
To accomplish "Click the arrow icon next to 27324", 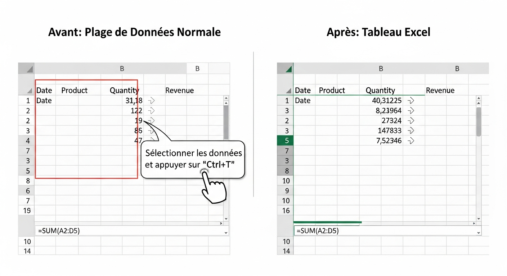I will point(410,121).
